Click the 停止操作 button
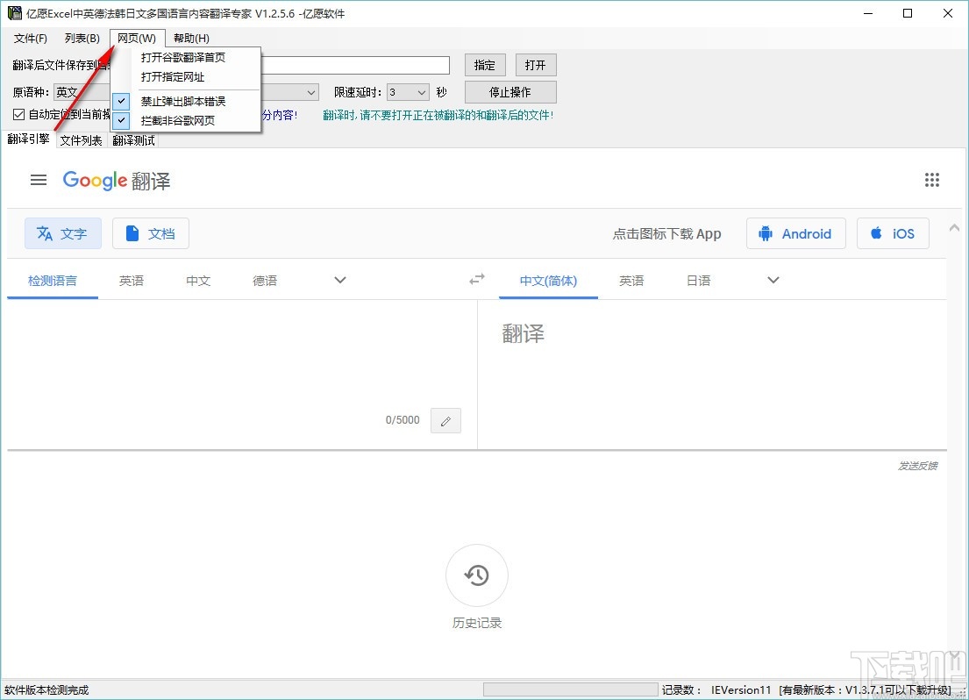The image size is (969, 700). click(x=509, y=91)
